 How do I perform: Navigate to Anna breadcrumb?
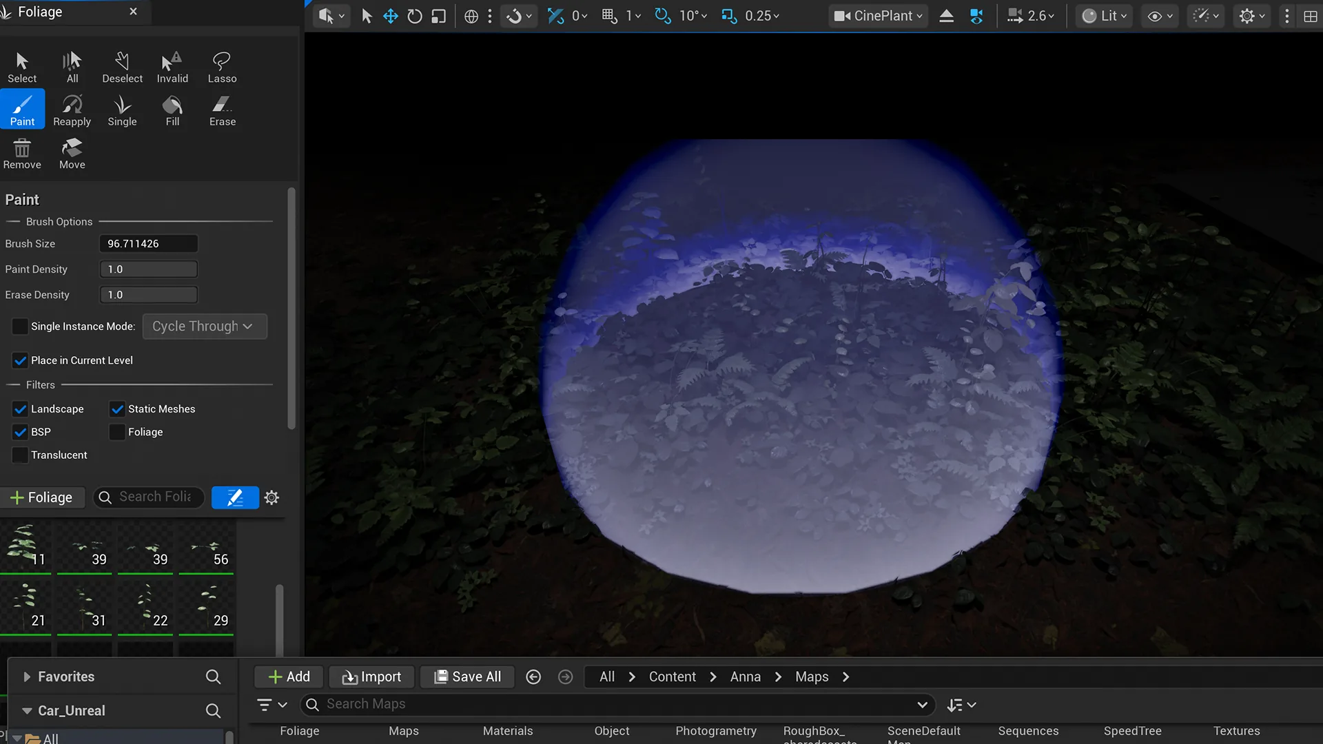(x=745, y=677)
